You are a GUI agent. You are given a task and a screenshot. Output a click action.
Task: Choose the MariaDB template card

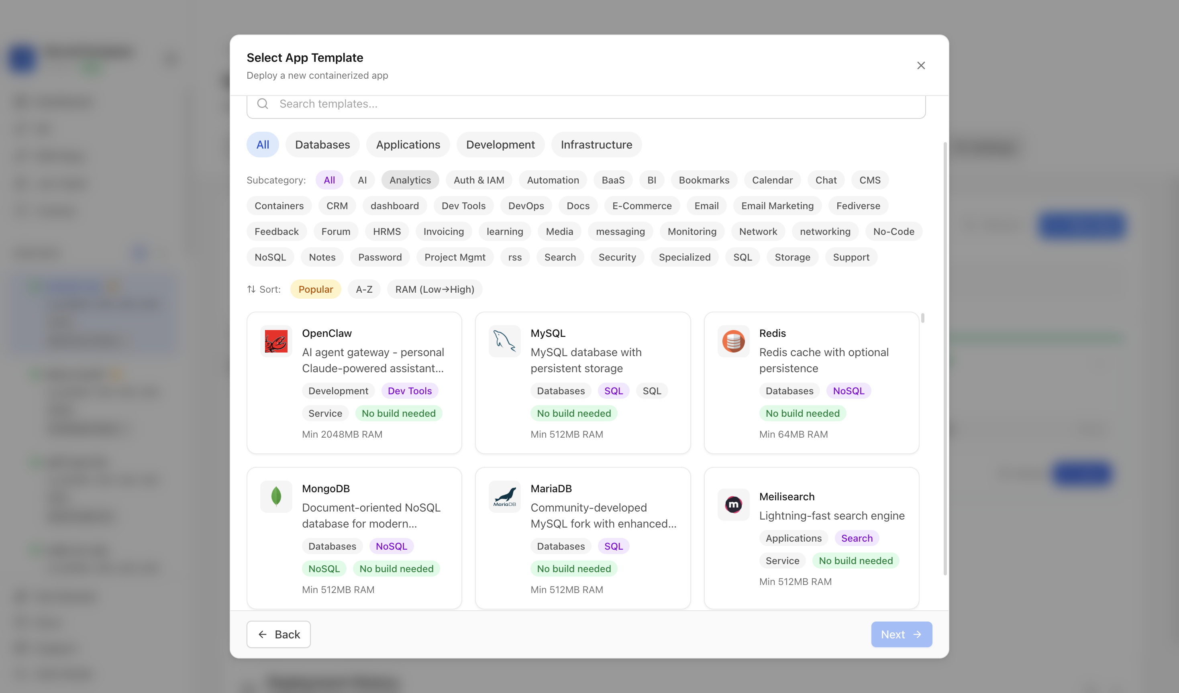(x=583, y=538)
